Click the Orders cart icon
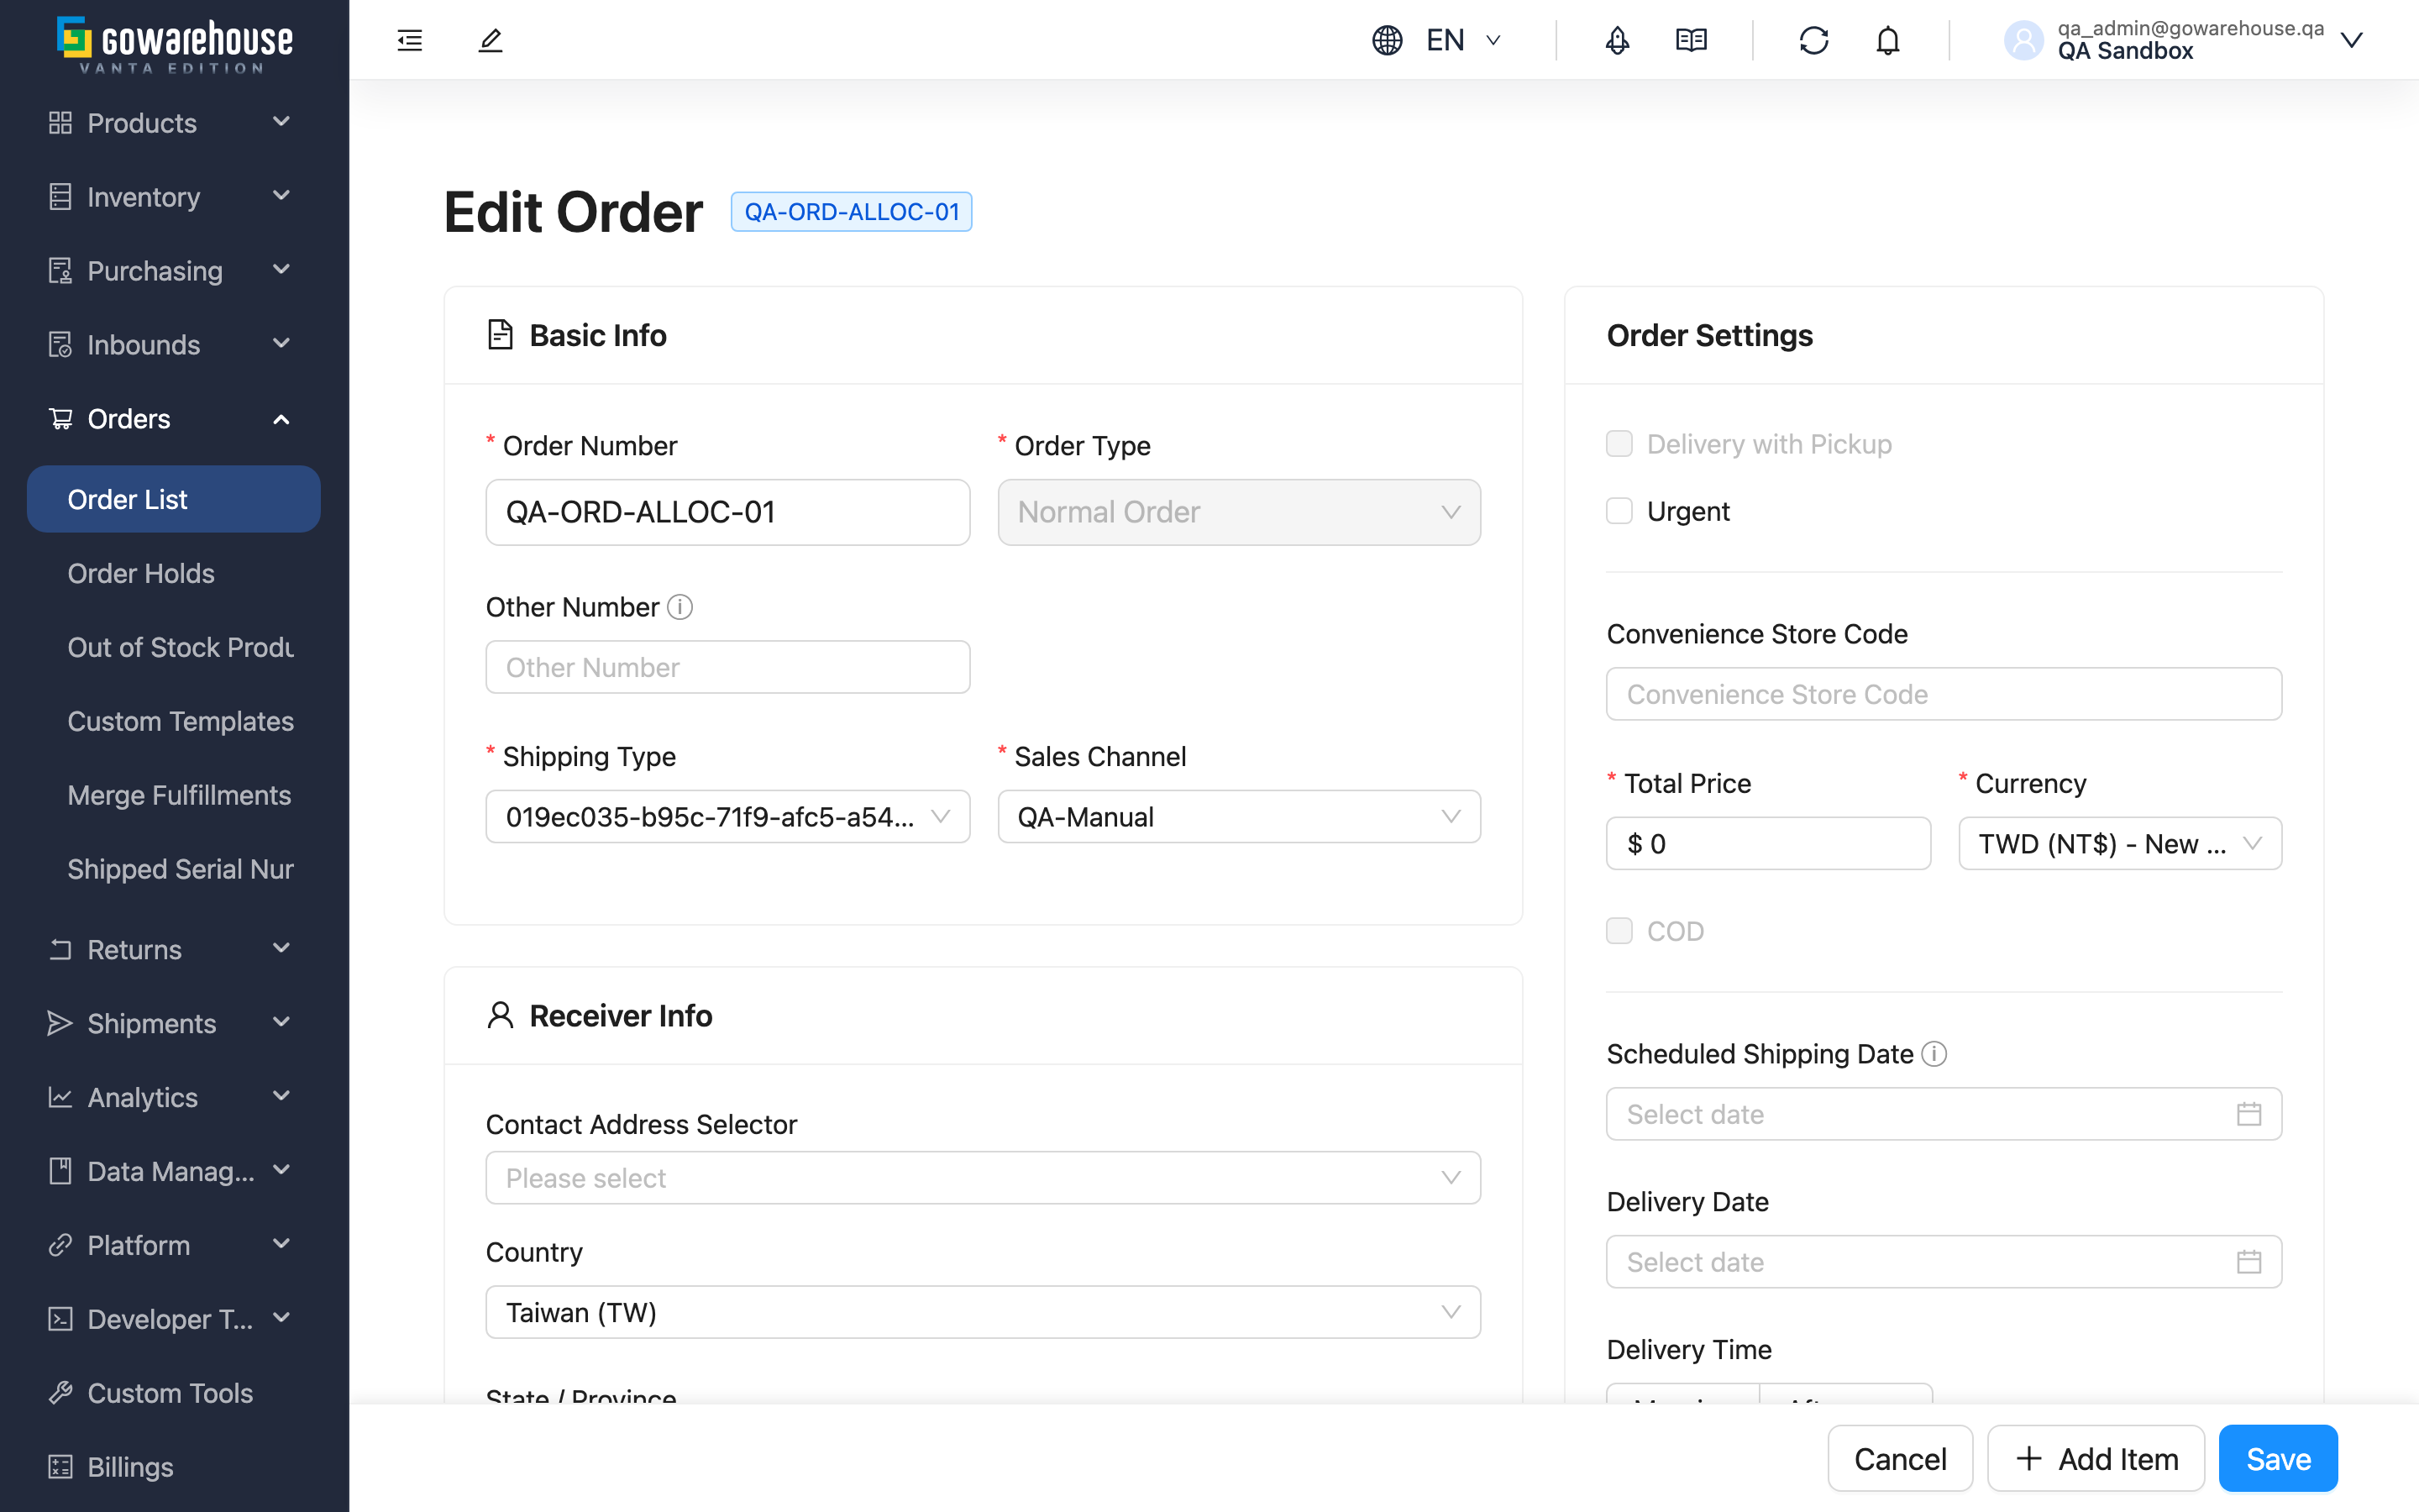The height and width of the screenshot is (1512, 2419). 60,419
